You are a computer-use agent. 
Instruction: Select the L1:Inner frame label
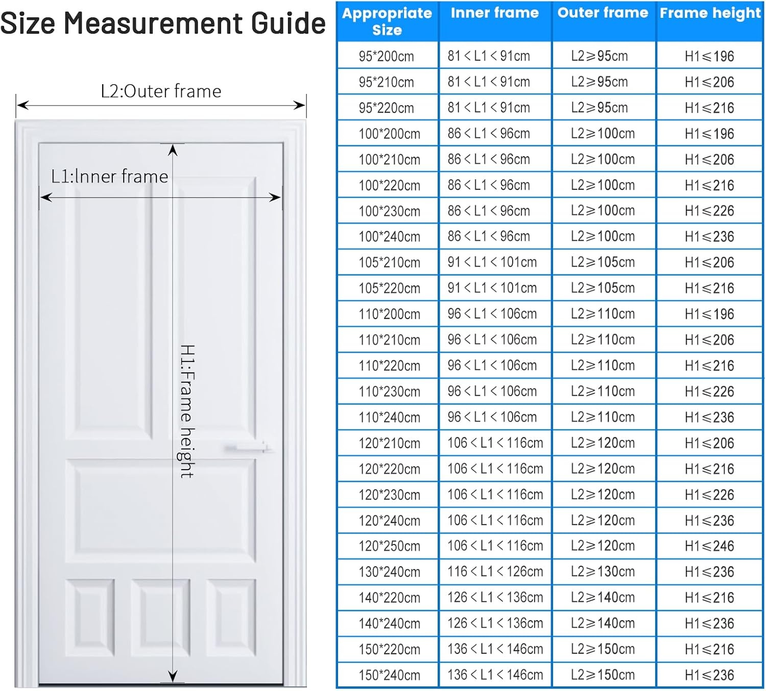pyautogui.click(x=109, y=177)
